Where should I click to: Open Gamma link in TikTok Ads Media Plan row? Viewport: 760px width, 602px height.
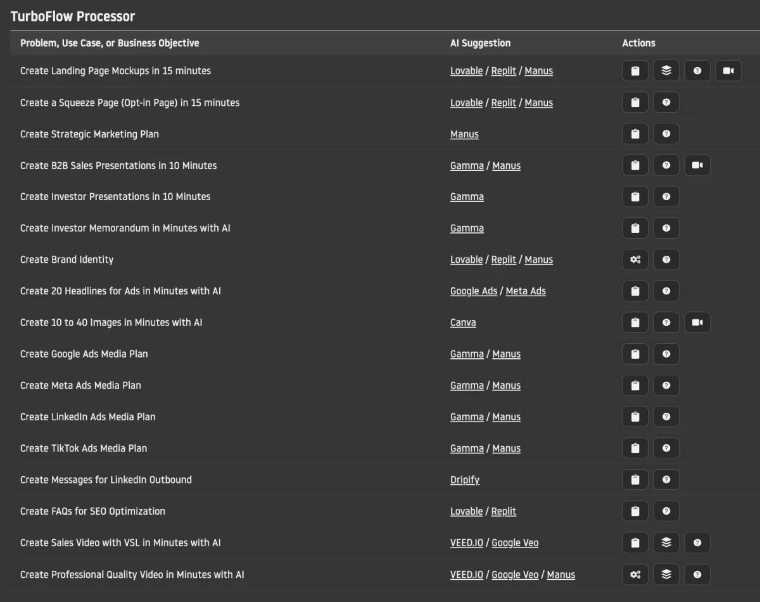(x=467, y=448)
